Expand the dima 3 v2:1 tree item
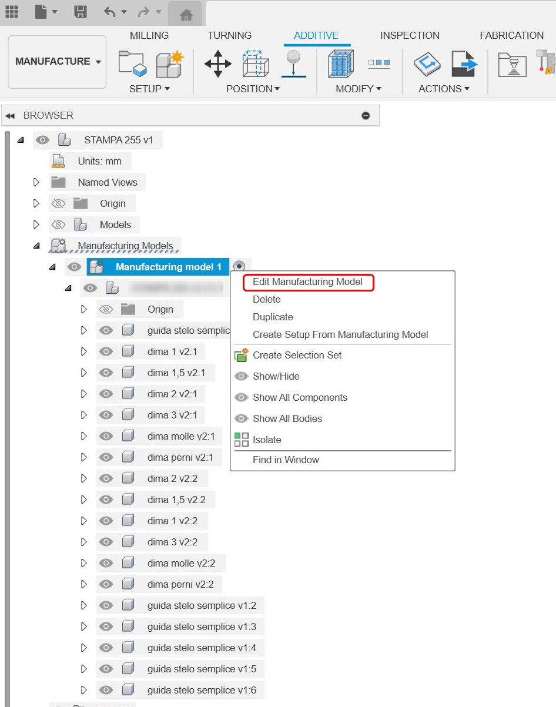Viewport: 556px width, 707px height. click(x=83, y=415)
